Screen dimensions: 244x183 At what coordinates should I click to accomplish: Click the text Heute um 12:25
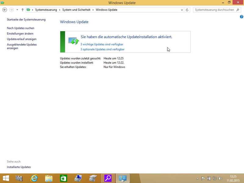tap(113, 58)
